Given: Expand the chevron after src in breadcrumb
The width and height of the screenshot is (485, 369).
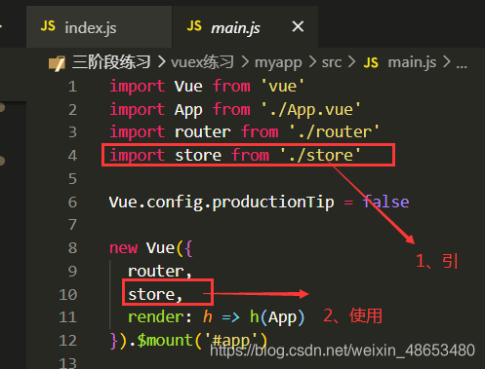Looking at the screenshot, I should (351, 62).
